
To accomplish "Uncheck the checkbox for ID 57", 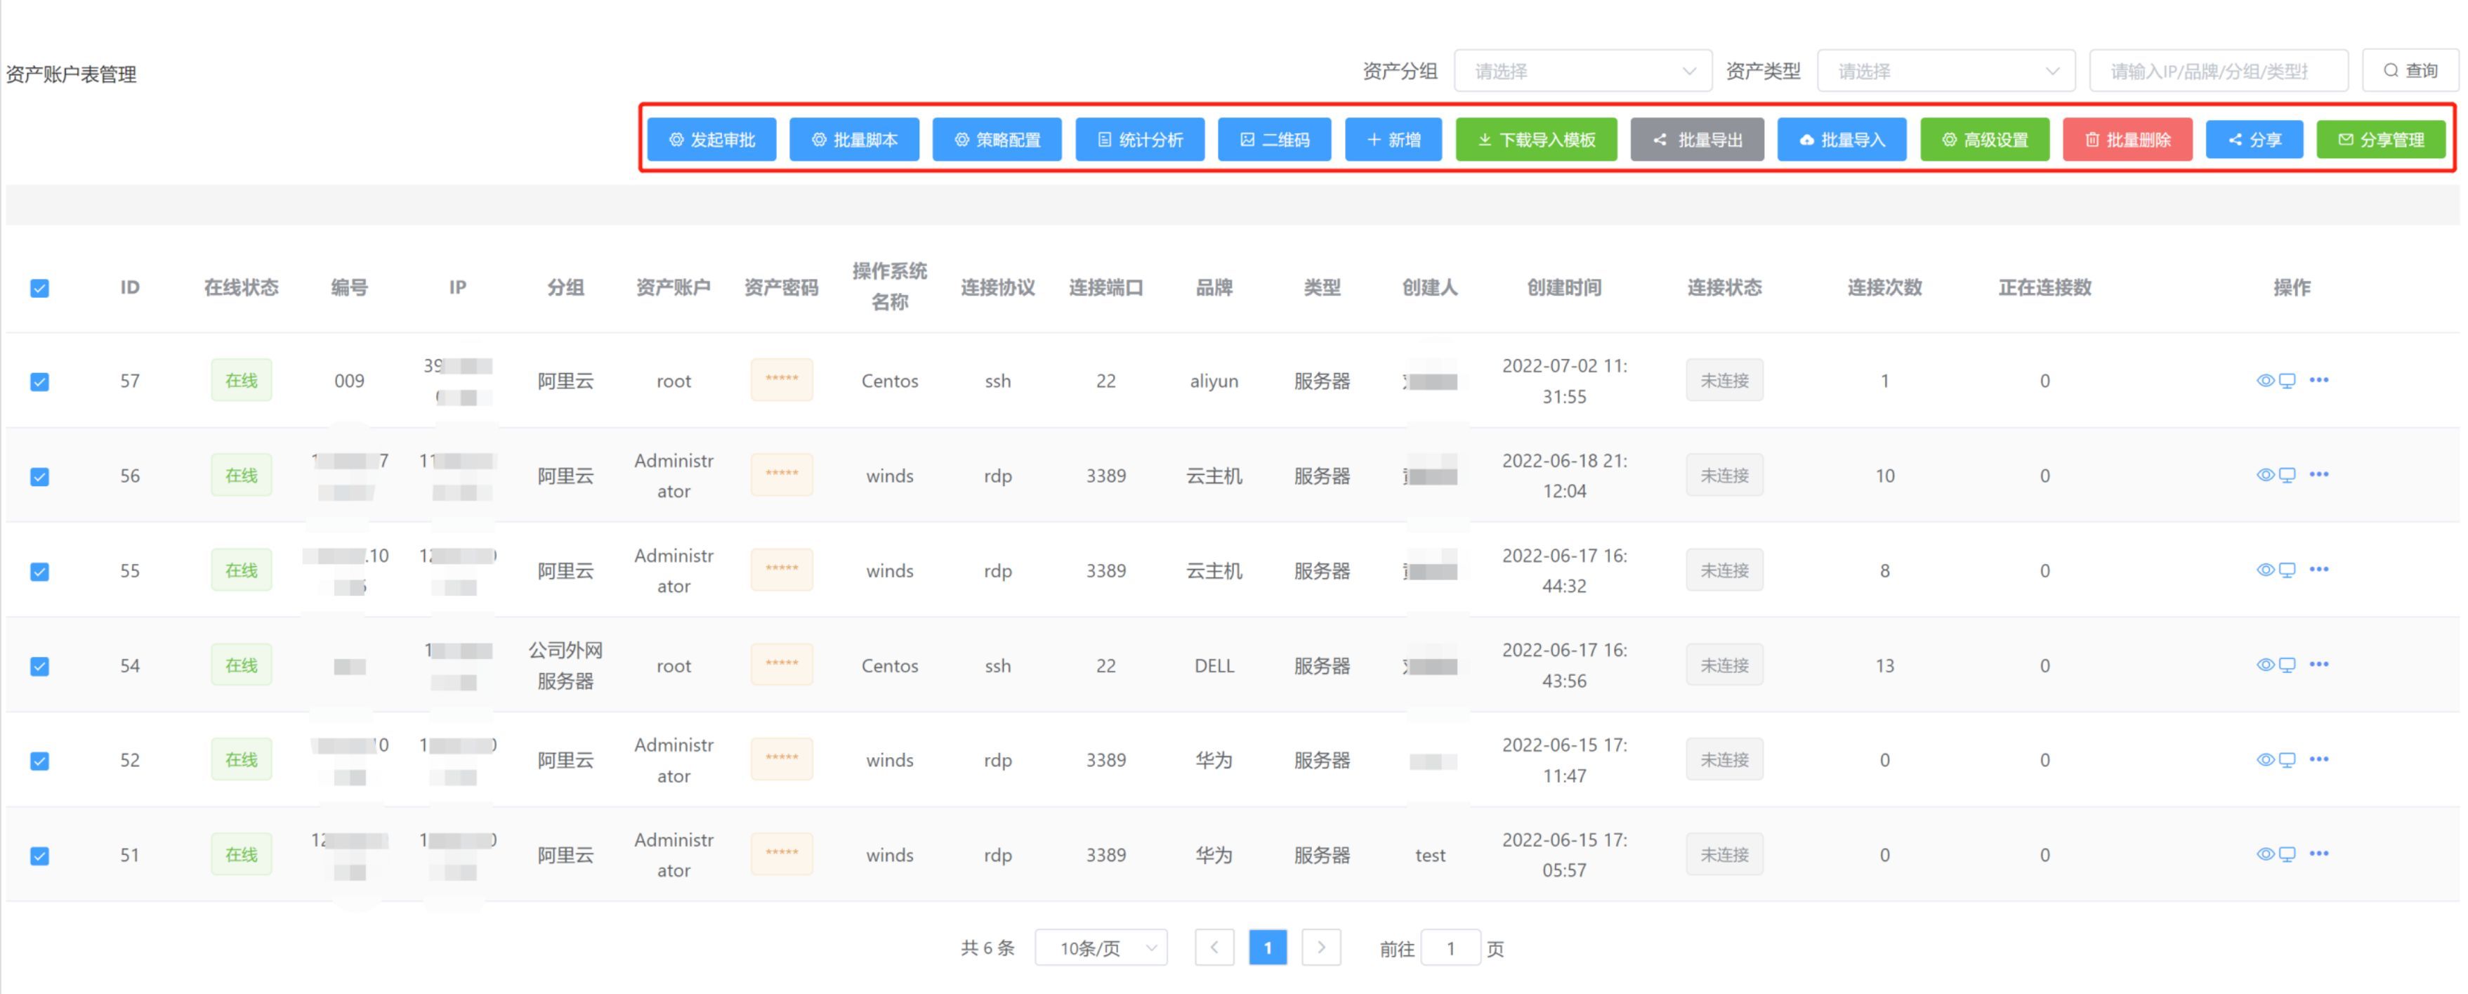I will point(39,381).
